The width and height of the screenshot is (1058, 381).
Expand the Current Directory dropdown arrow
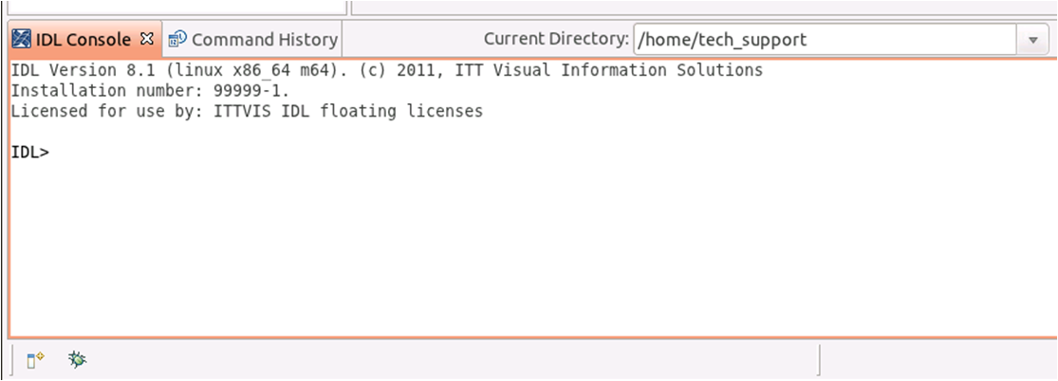point(1032,40)
